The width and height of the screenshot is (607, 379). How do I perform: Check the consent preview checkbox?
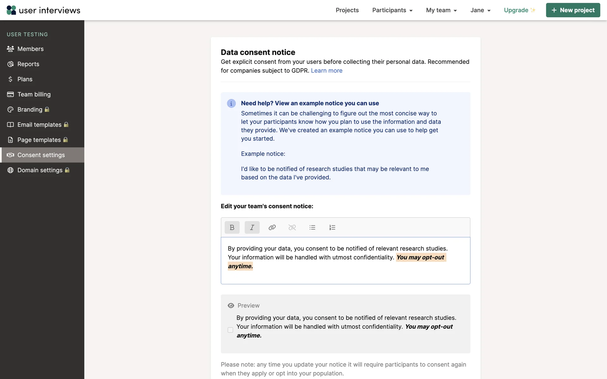pyautogui.click(x=230, y=330)
